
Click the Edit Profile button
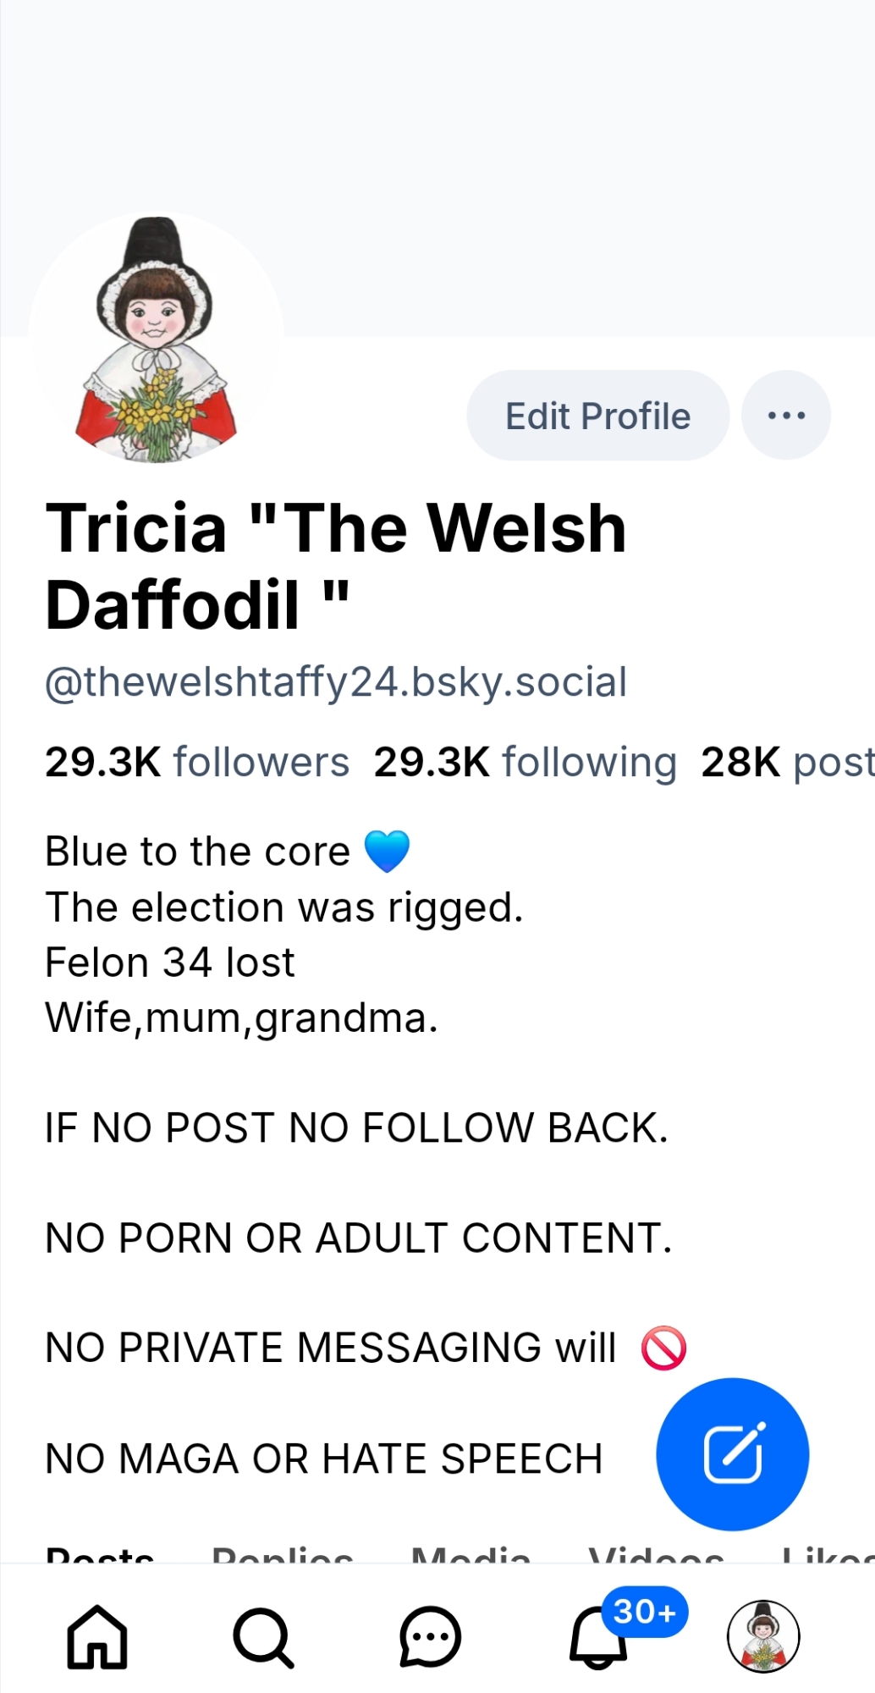(598, 416)
